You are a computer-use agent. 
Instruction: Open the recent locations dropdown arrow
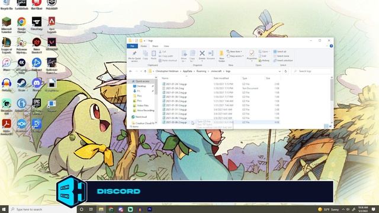[x=141, y=71]
